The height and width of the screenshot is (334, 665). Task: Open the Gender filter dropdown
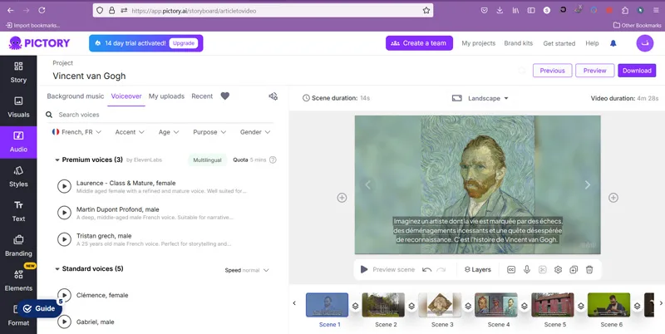[255, 132]
